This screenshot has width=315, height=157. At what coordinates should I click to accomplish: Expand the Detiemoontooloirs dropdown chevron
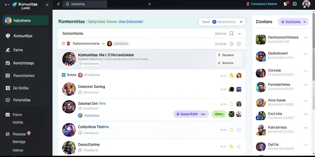pos(103,44)
